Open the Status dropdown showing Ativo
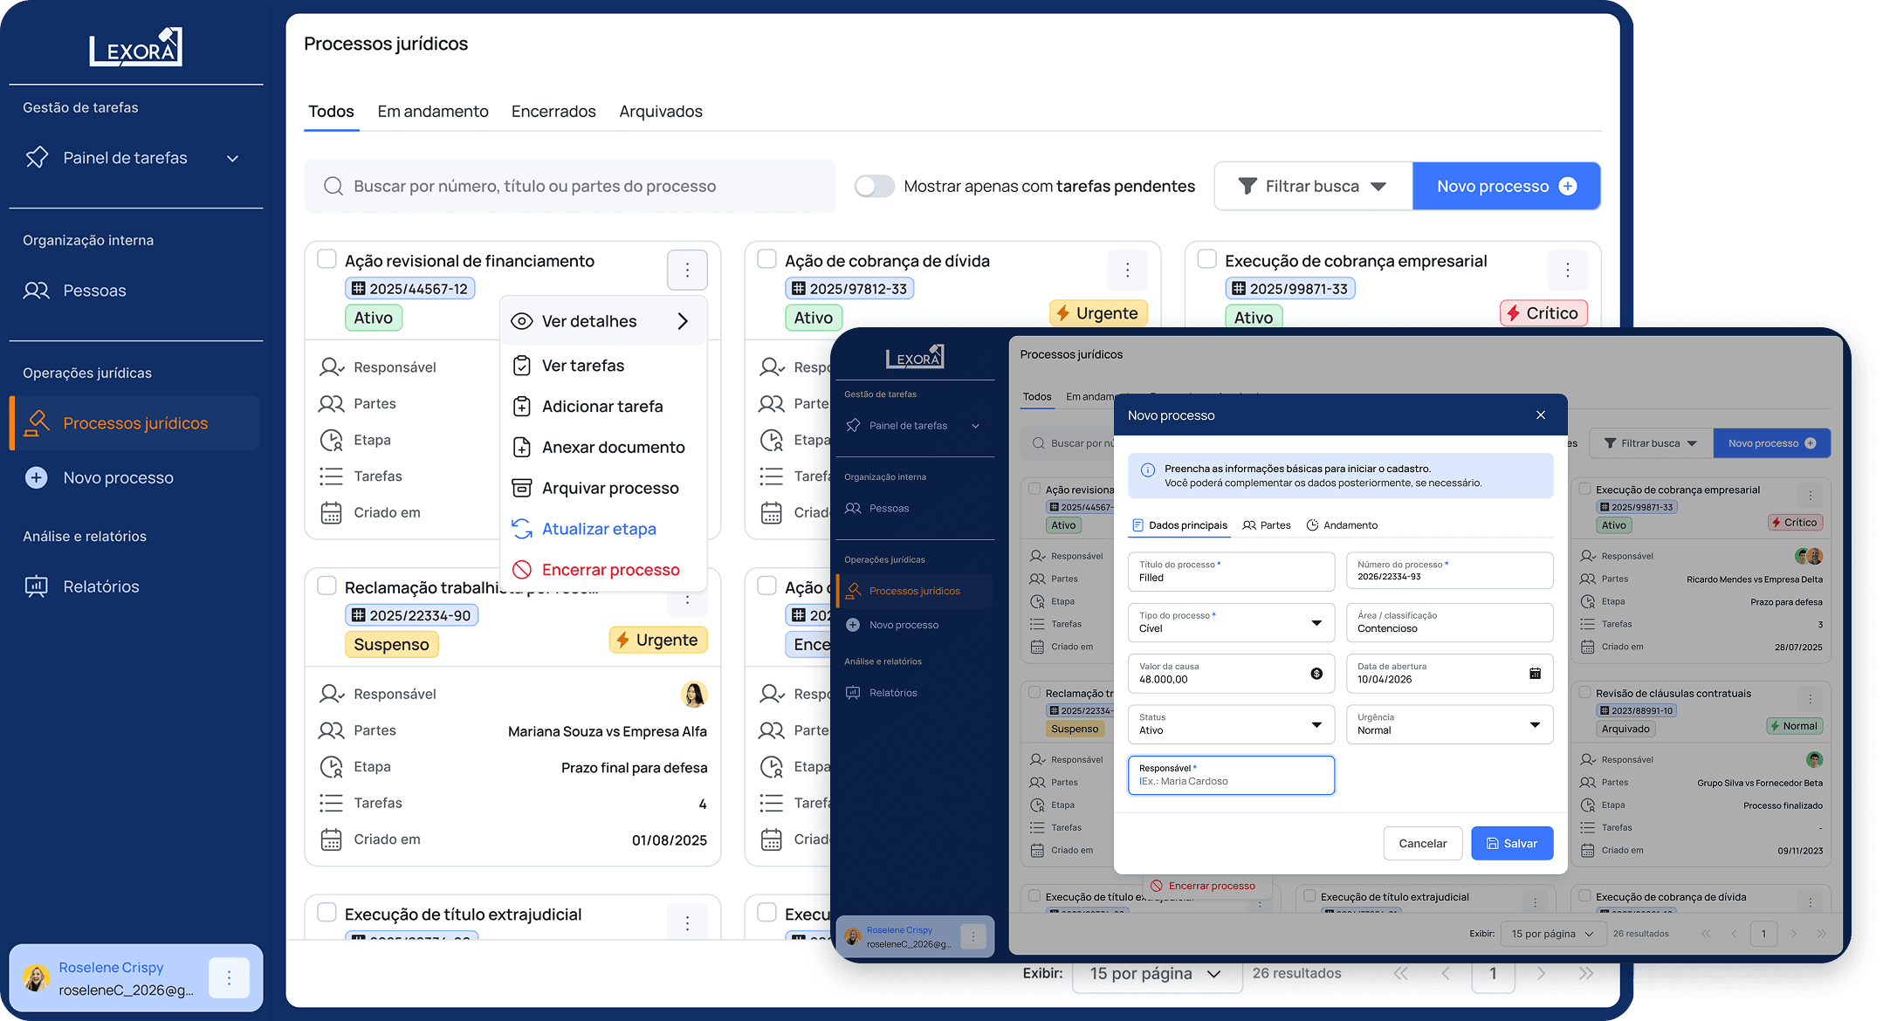This screenshot has height=1021, width=1883. click(x=1231, y=724)
